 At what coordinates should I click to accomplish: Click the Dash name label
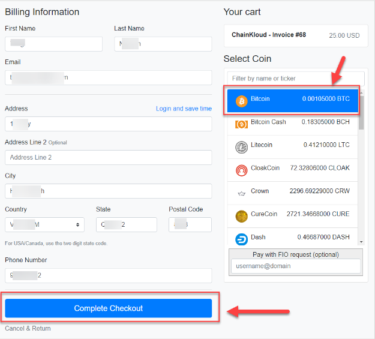click(x=258, y=237)
